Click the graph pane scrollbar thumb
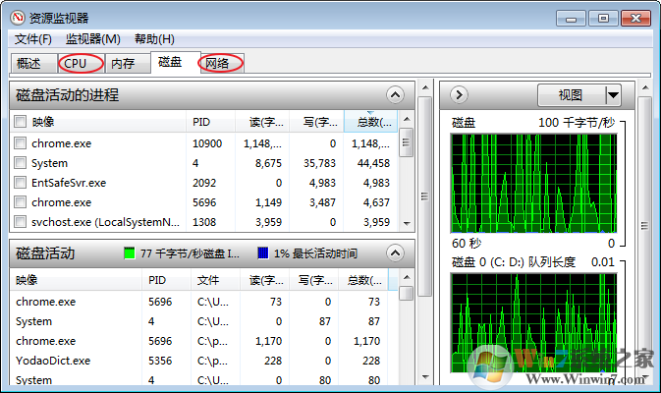The image size is (661, 393). [645, 226]
